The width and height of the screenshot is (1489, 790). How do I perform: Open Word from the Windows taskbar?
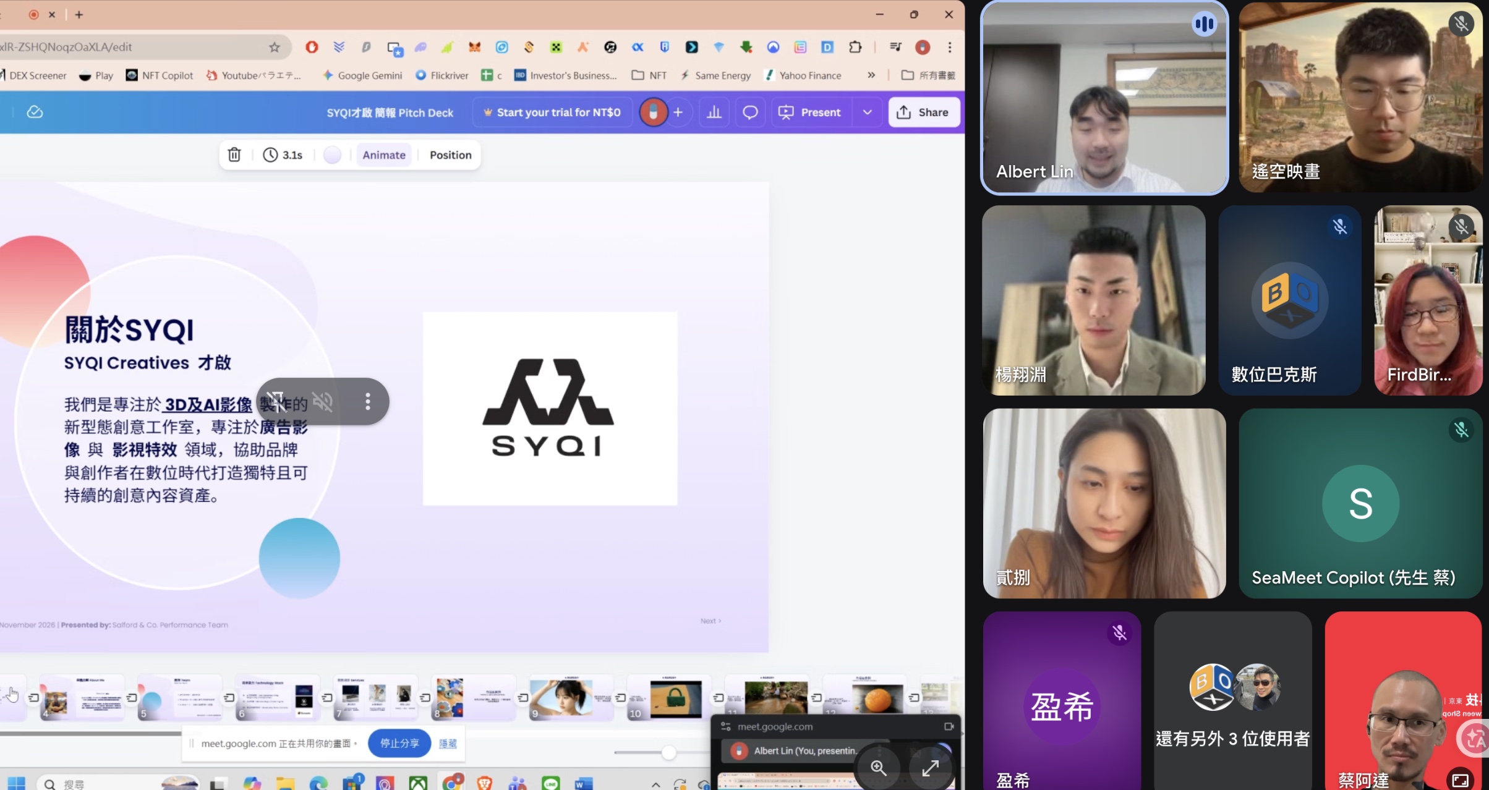(583, 783)
